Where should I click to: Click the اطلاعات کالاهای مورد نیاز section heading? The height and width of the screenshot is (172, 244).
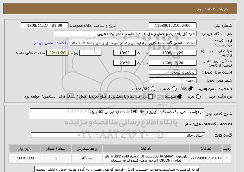pyautogui.click(x=209, y=124)
